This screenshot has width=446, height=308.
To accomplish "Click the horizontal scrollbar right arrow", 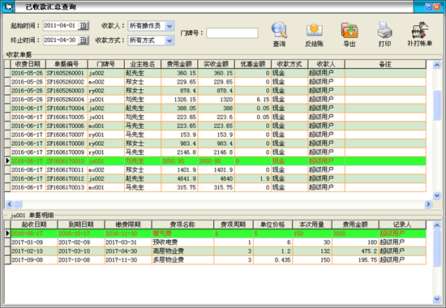I will (428, 204).
